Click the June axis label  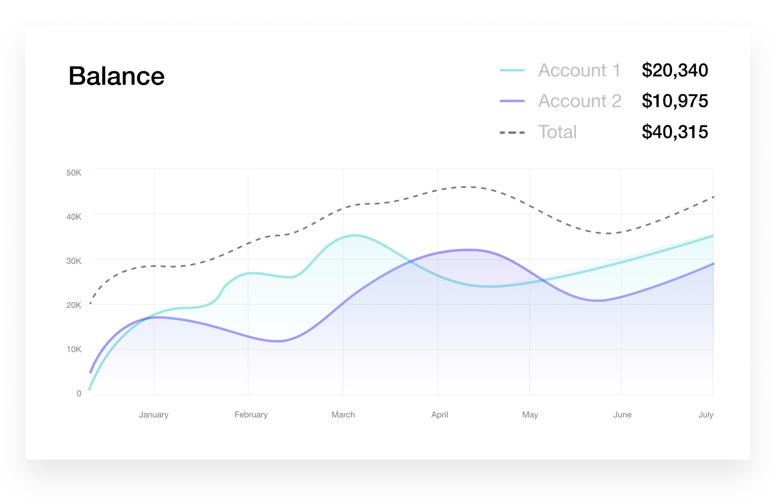coord(622,415)
